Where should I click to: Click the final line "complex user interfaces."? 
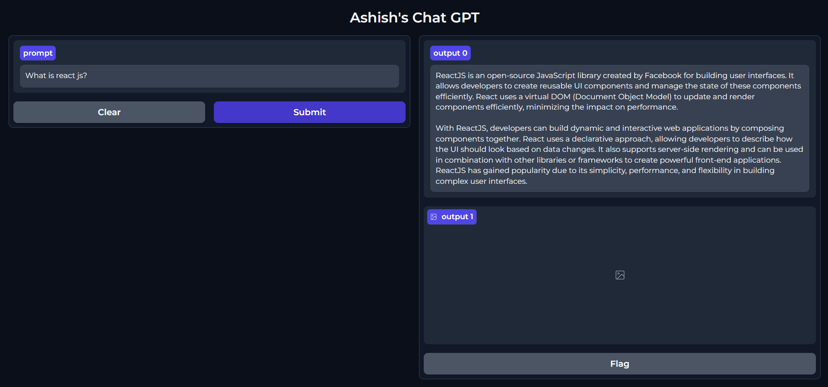481,181
